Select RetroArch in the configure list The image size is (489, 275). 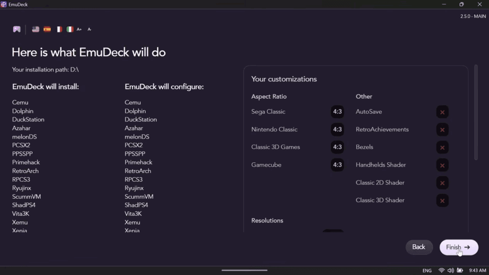click(138, 170)
